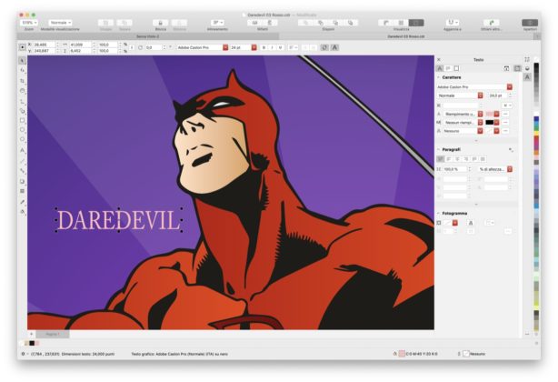The width and height of the screenshot is (558, 382).
Task: Collapse the Carattere section
Action: 438,77
